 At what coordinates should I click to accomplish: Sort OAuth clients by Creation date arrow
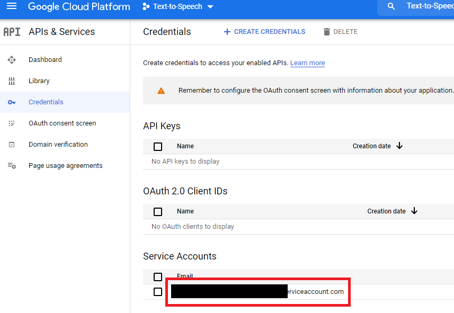414,211
